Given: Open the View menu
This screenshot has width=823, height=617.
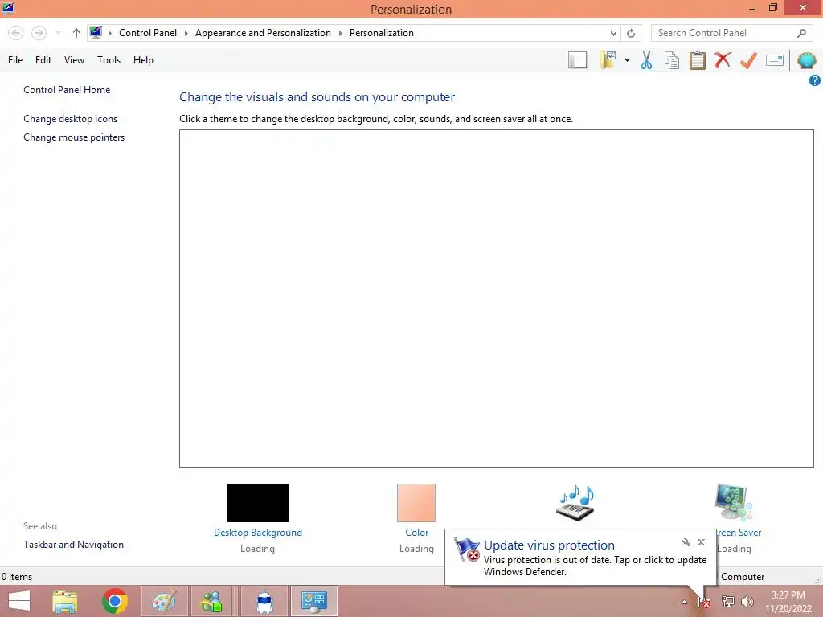Looking at the screenshot, I should click(74, 60).
